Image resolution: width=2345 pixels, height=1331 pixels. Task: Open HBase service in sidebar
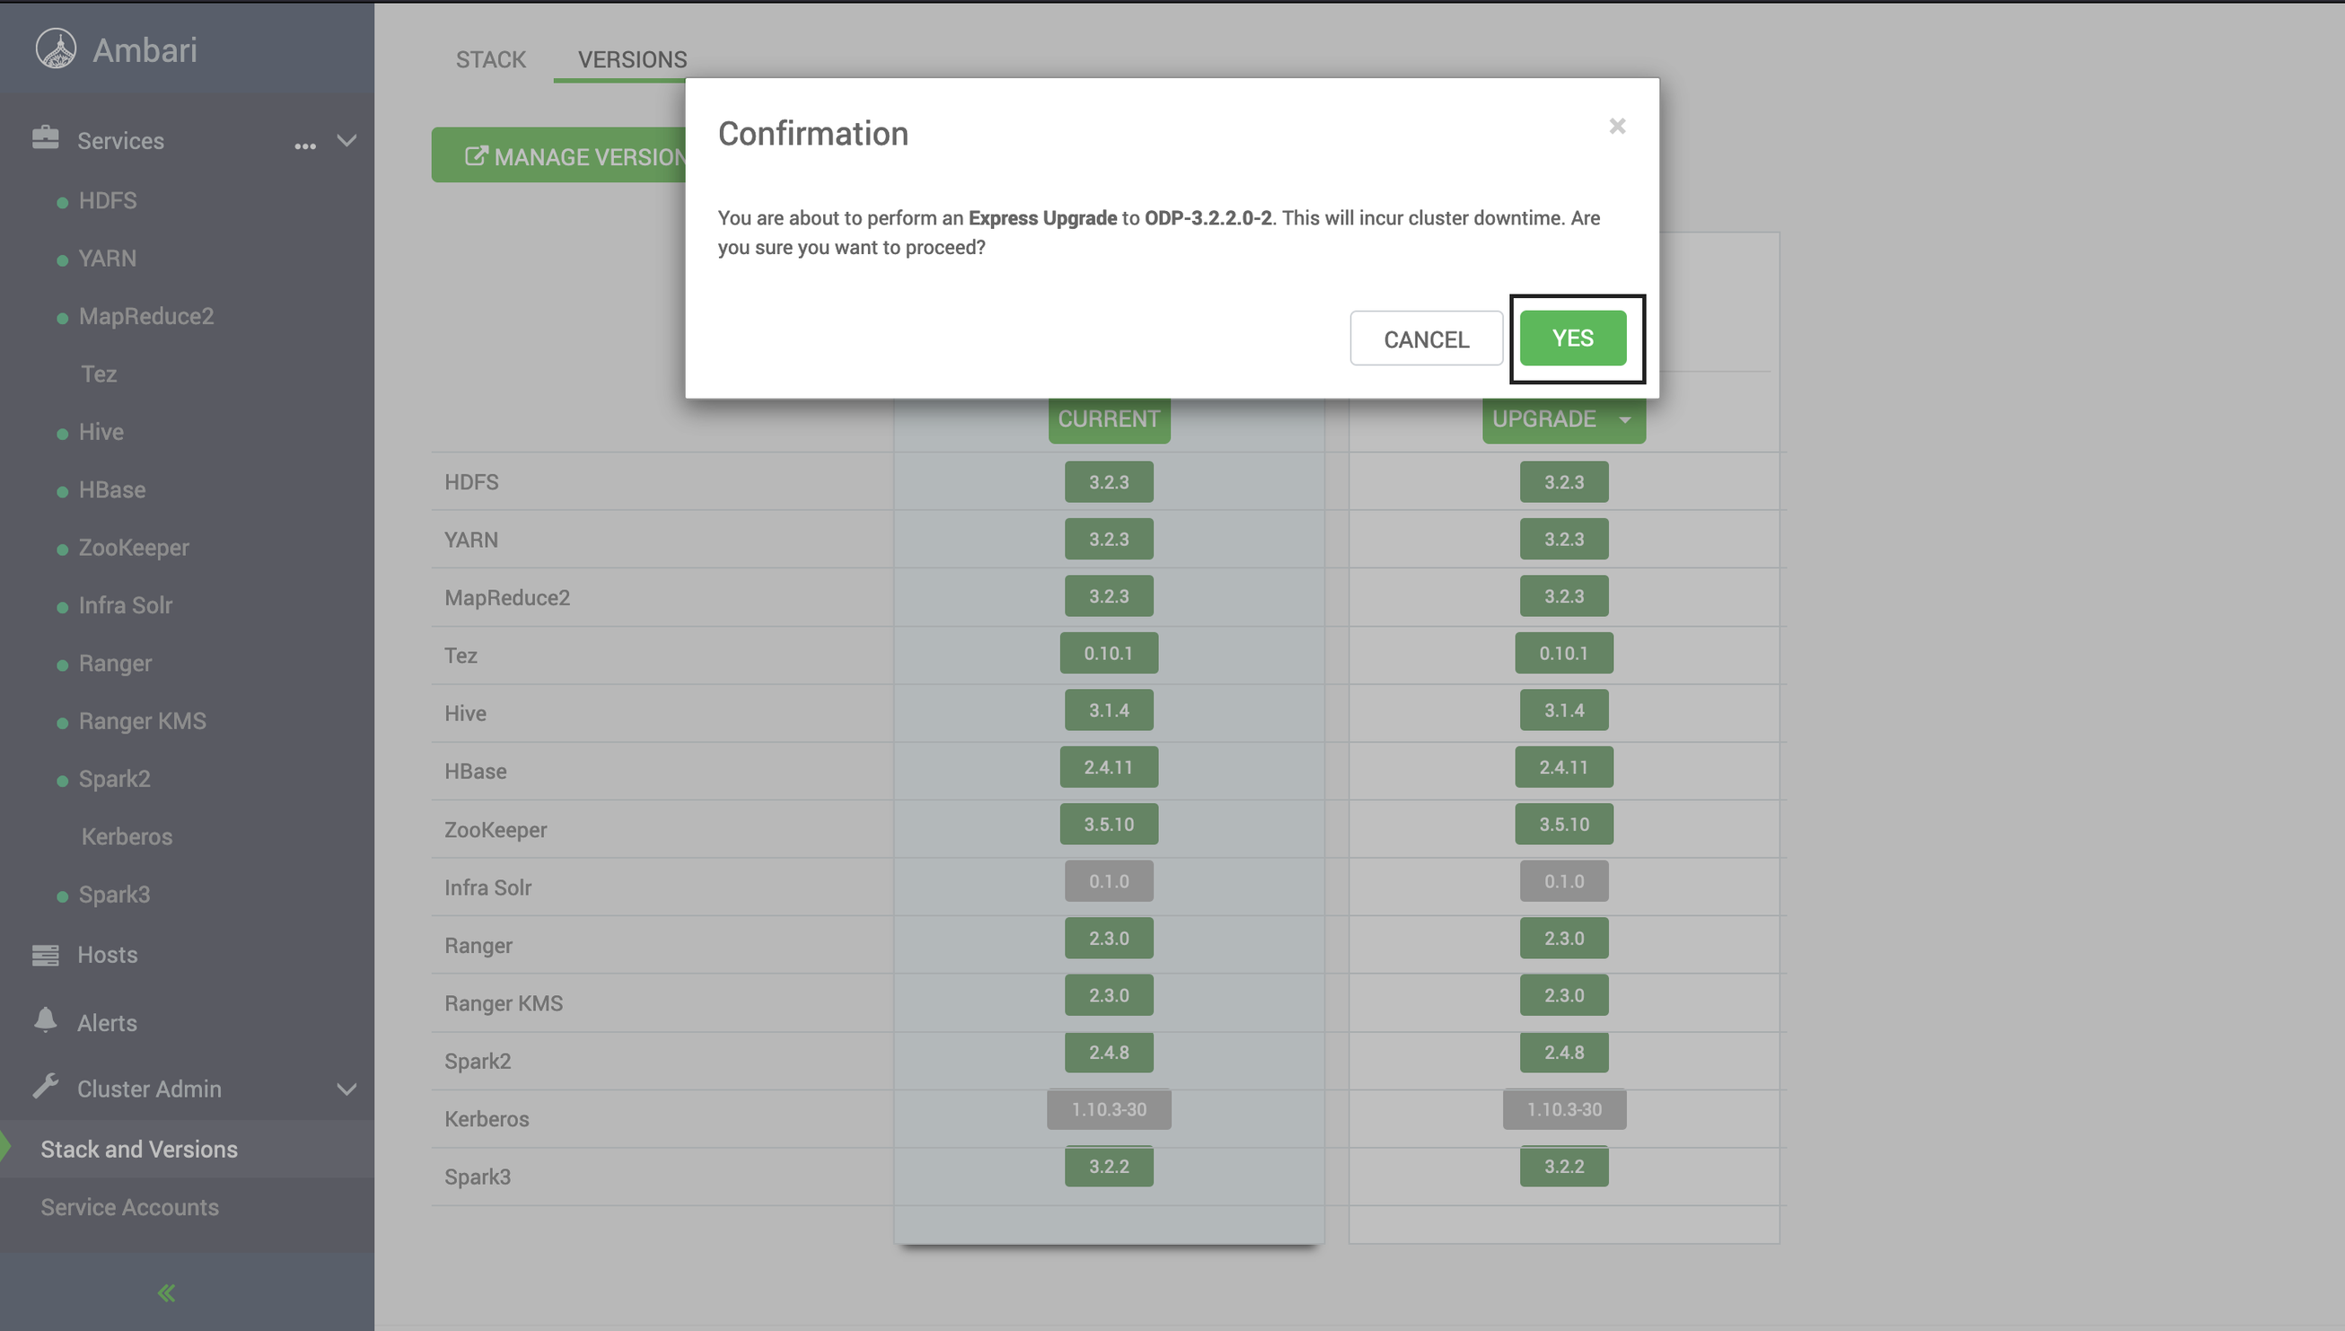(111, 490)
